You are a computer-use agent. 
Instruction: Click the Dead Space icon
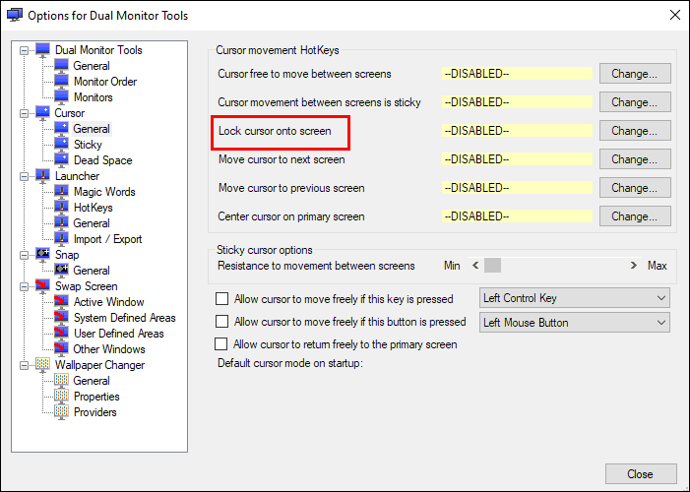click(x=61, y=159)
